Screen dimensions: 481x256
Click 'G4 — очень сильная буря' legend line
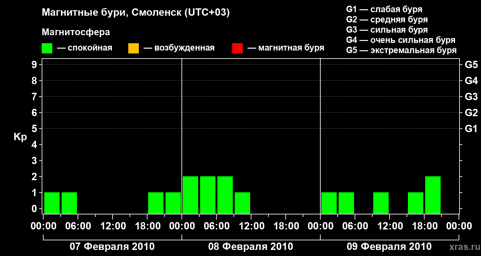401,40
